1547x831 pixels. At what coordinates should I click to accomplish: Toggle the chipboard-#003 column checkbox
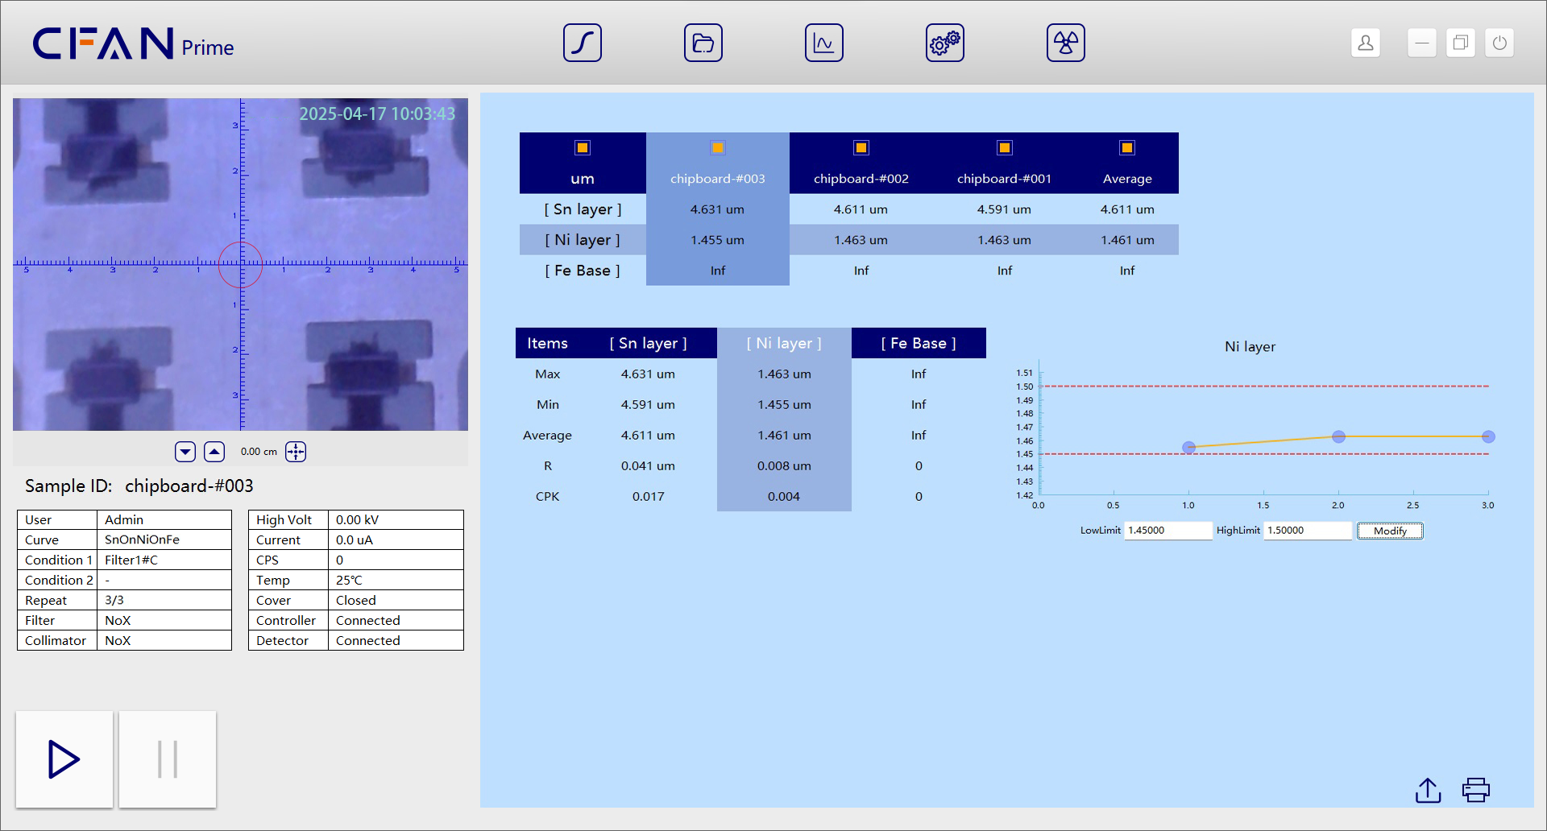[x=717, y=147]
